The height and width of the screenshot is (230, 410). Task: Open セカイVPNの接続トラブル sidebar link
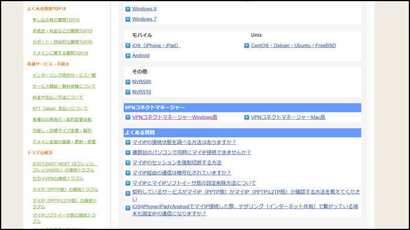coord(58,179)
